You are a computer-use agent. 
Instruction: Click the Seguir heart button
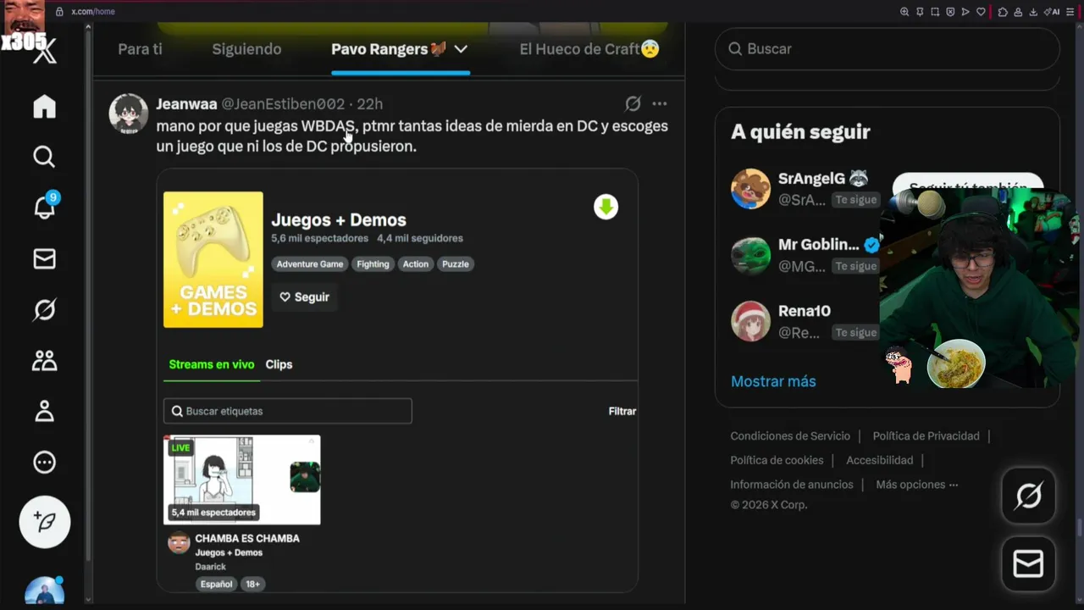tap(304, 297)
